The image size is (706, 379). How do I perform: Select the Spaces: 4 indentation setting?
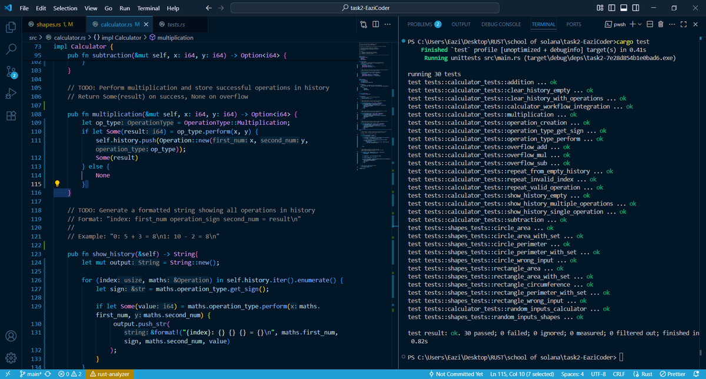572,374
